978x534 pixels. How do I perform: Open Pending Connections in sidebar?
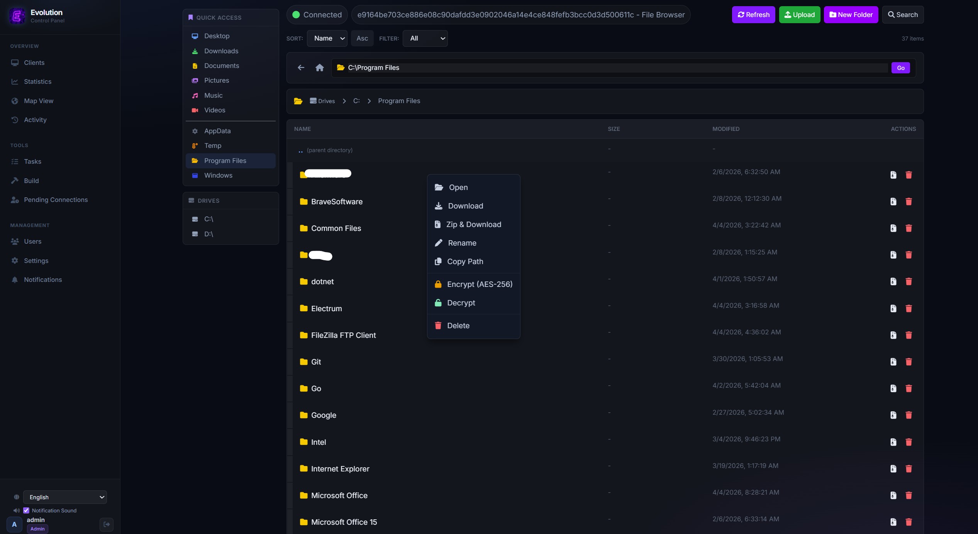click(60, 200)
